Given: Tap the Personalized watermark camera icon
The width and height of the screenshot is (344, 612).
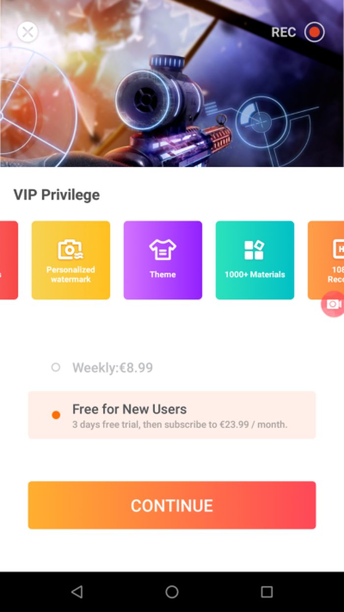Looking at the screenshot, I should coord(70,249).
